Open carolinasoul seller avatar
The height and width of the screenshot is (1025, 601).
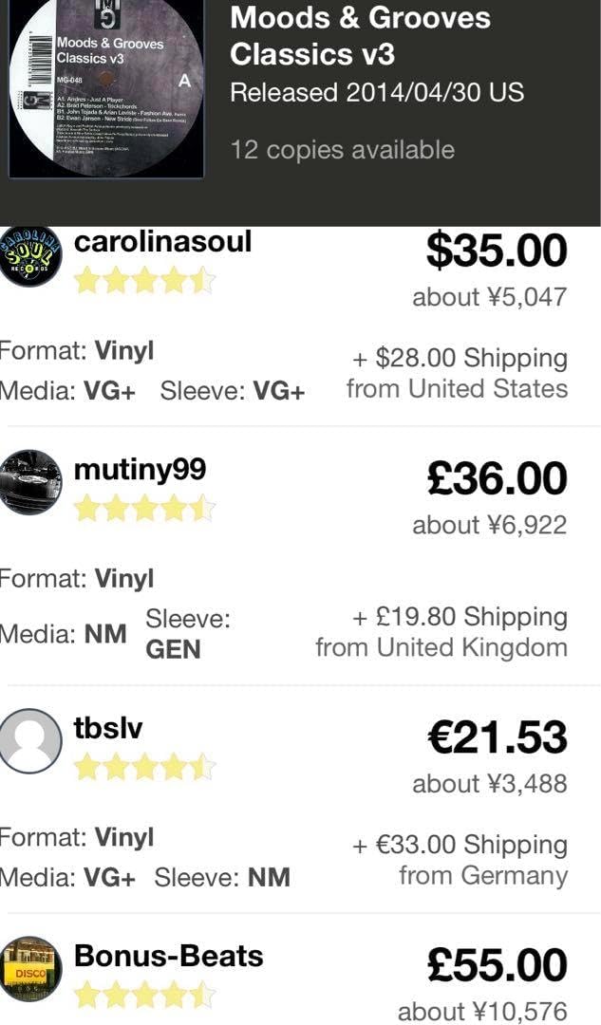(x=30, y=256)
